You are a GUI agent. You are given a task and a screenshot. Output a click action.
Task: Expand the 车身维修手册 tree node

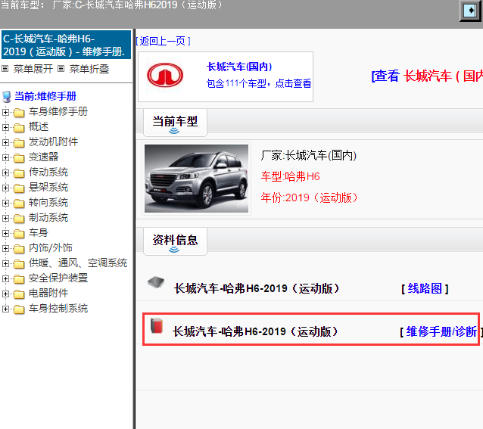5,112
